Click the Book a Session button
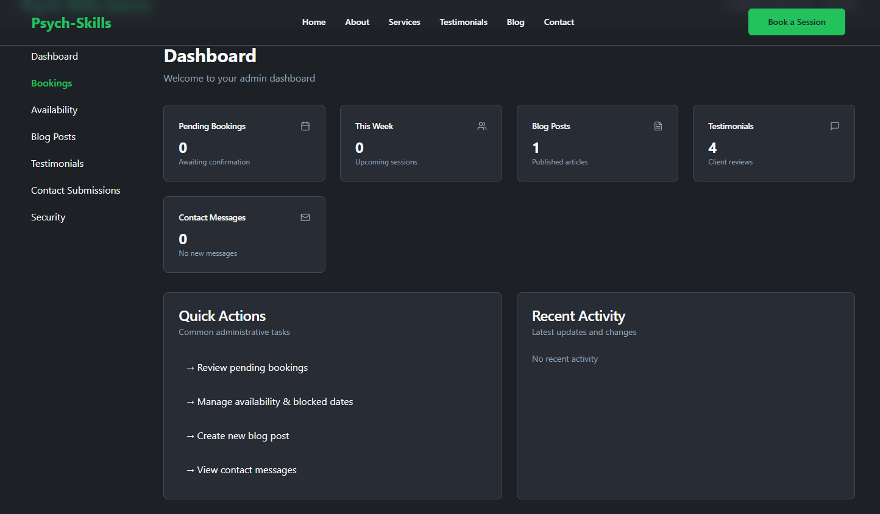Viewport: 880px width, 514px height. (797, 21)
